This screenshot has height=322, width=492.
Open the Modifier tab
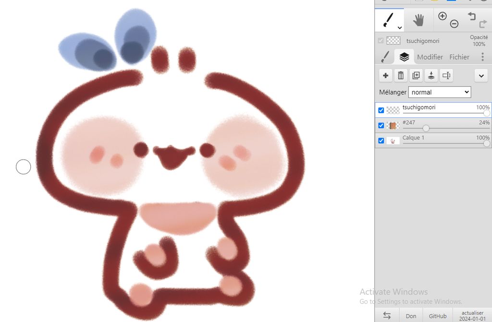(x=430, y=57)
